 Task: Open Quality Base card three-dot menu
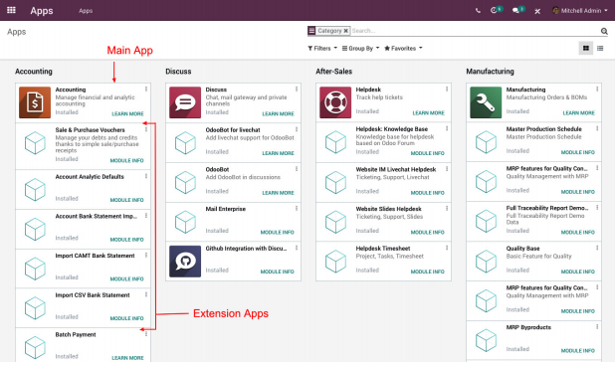(597, 248)
